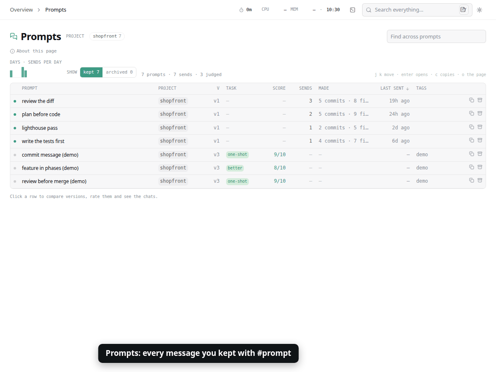This screenshot has height=372, width=496.
Task: Focus the 'Find across prompts' field
Action: pos(436,36)
